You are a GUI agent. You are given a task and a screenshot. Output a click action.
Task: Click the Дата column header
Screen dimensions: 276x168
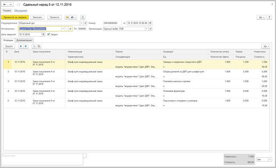(x=21, y=52)
